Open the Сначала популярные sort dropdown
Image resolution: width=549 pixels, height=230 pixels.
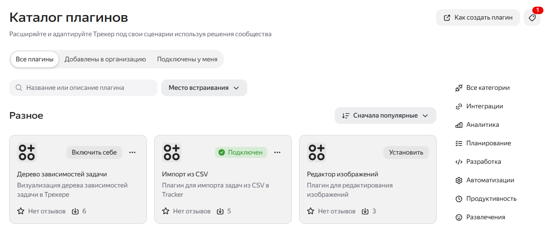[385, 116]
